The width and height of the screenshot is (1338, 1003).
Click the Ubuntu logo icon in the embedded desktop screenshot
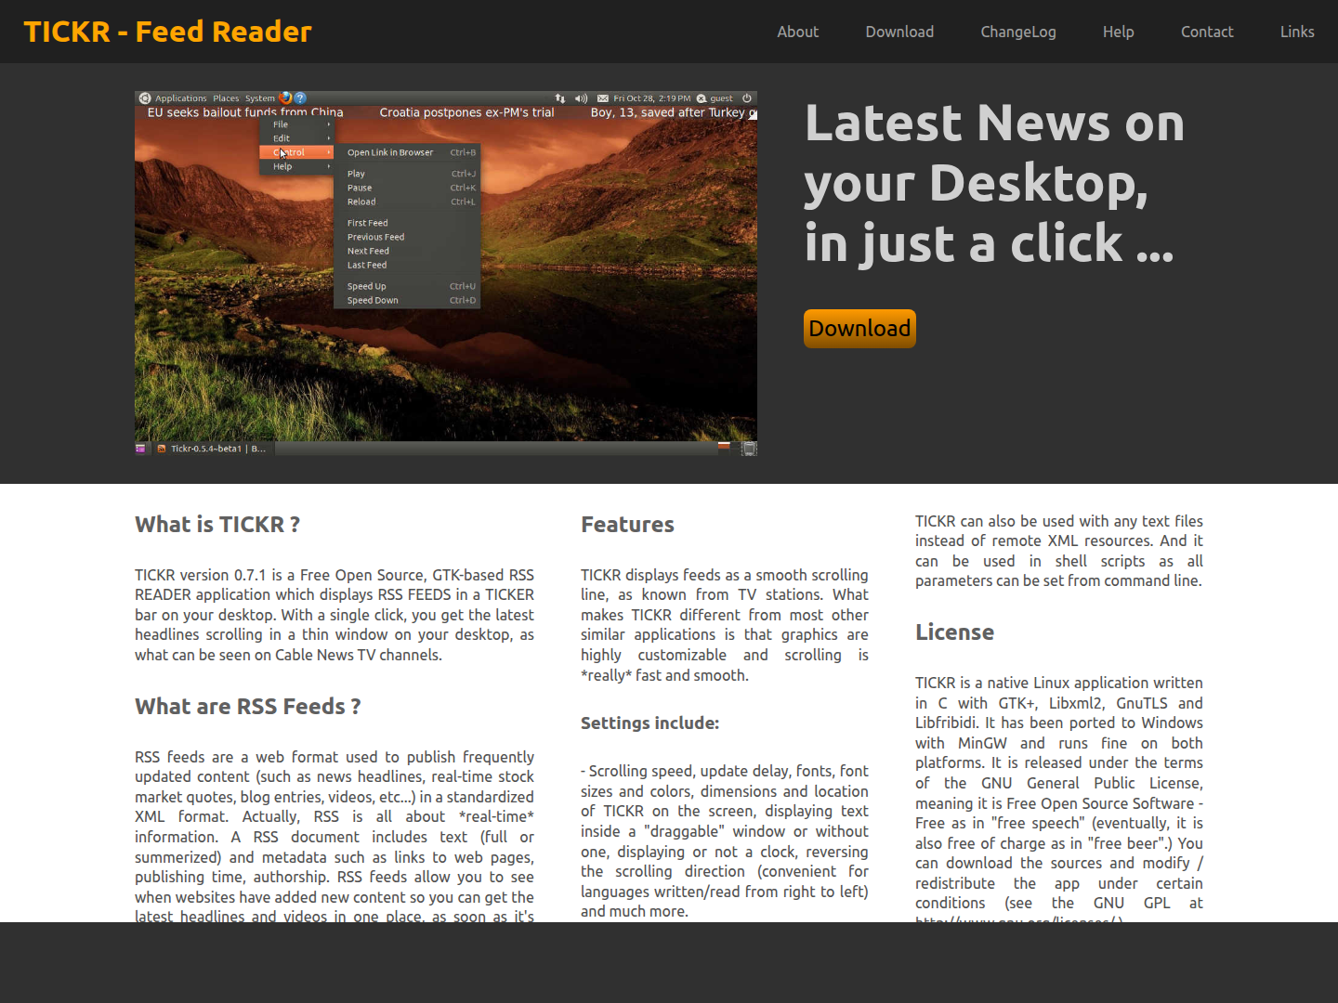point(145,98)
